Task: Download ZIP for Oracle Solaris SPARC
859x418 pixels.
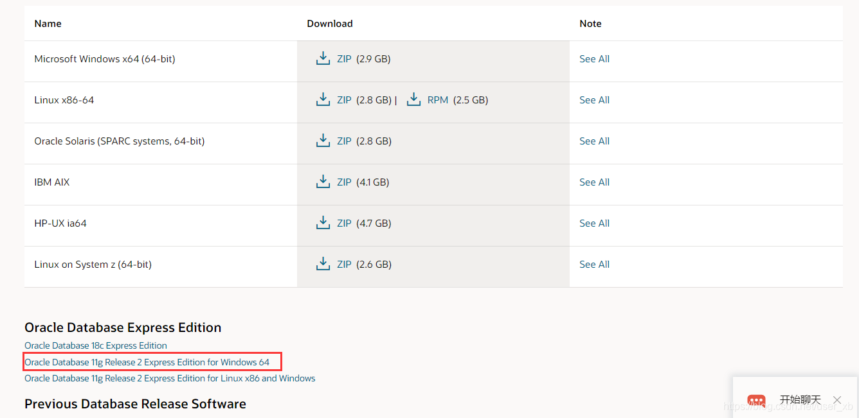Action: click(x=344, y=141)
